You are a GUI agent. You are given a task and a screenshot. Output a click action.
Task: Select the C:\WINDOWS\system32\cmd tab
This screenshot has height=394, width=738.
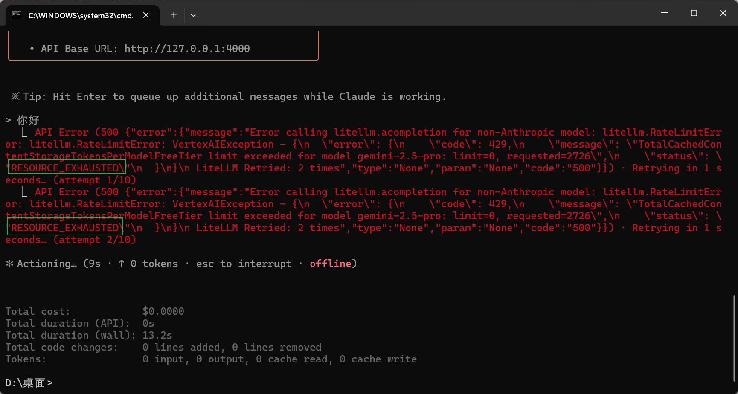[x=81, y=15]
